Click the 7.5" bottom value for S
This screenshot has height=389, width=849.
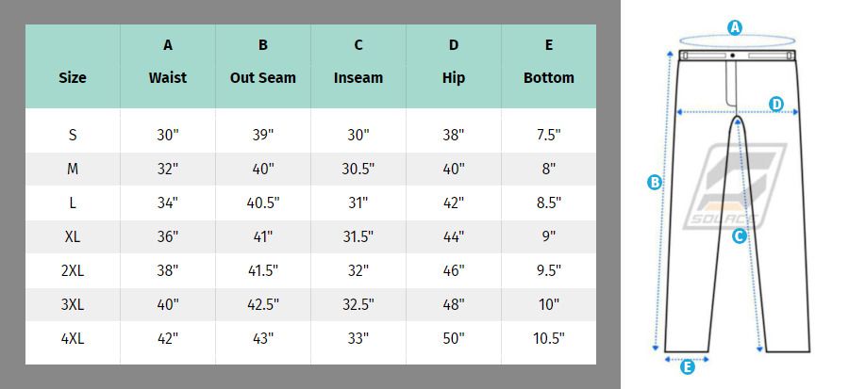click(x=548, y=135)
